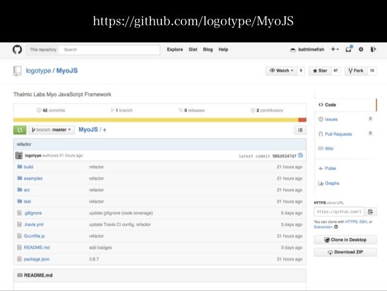The height and width of the screenshot is (291, 387).
Task: Open the .travis.yml file
Action: point(33,225)
